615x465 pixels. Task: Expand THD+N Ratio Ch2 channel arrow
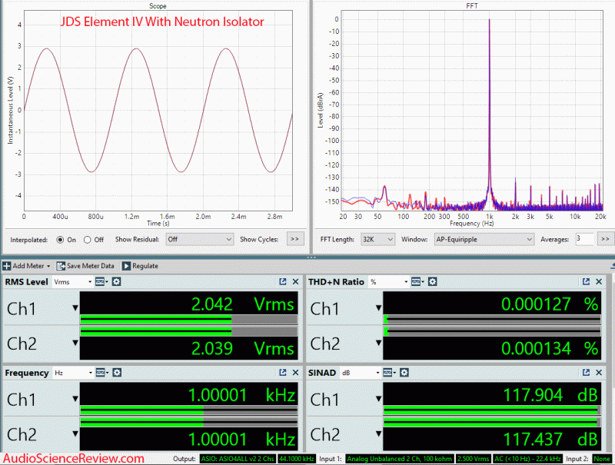(378, 343)
